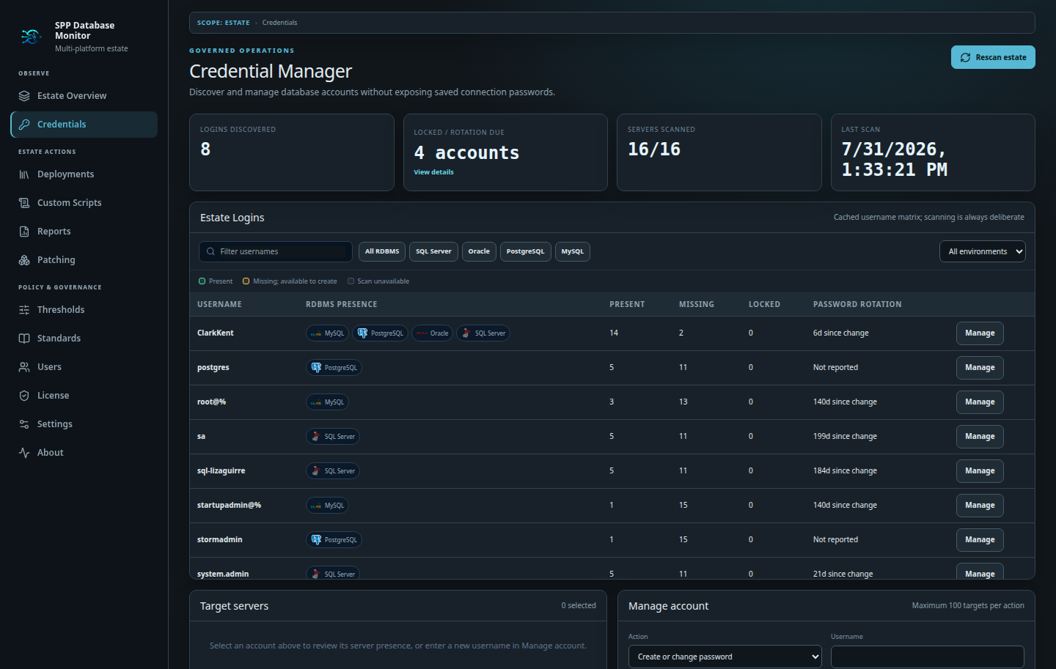Image resolution: width=1056 pixels, height=669 pixels.
Task: Open Thresholds sliders icon entry
Action: (24, 310)
